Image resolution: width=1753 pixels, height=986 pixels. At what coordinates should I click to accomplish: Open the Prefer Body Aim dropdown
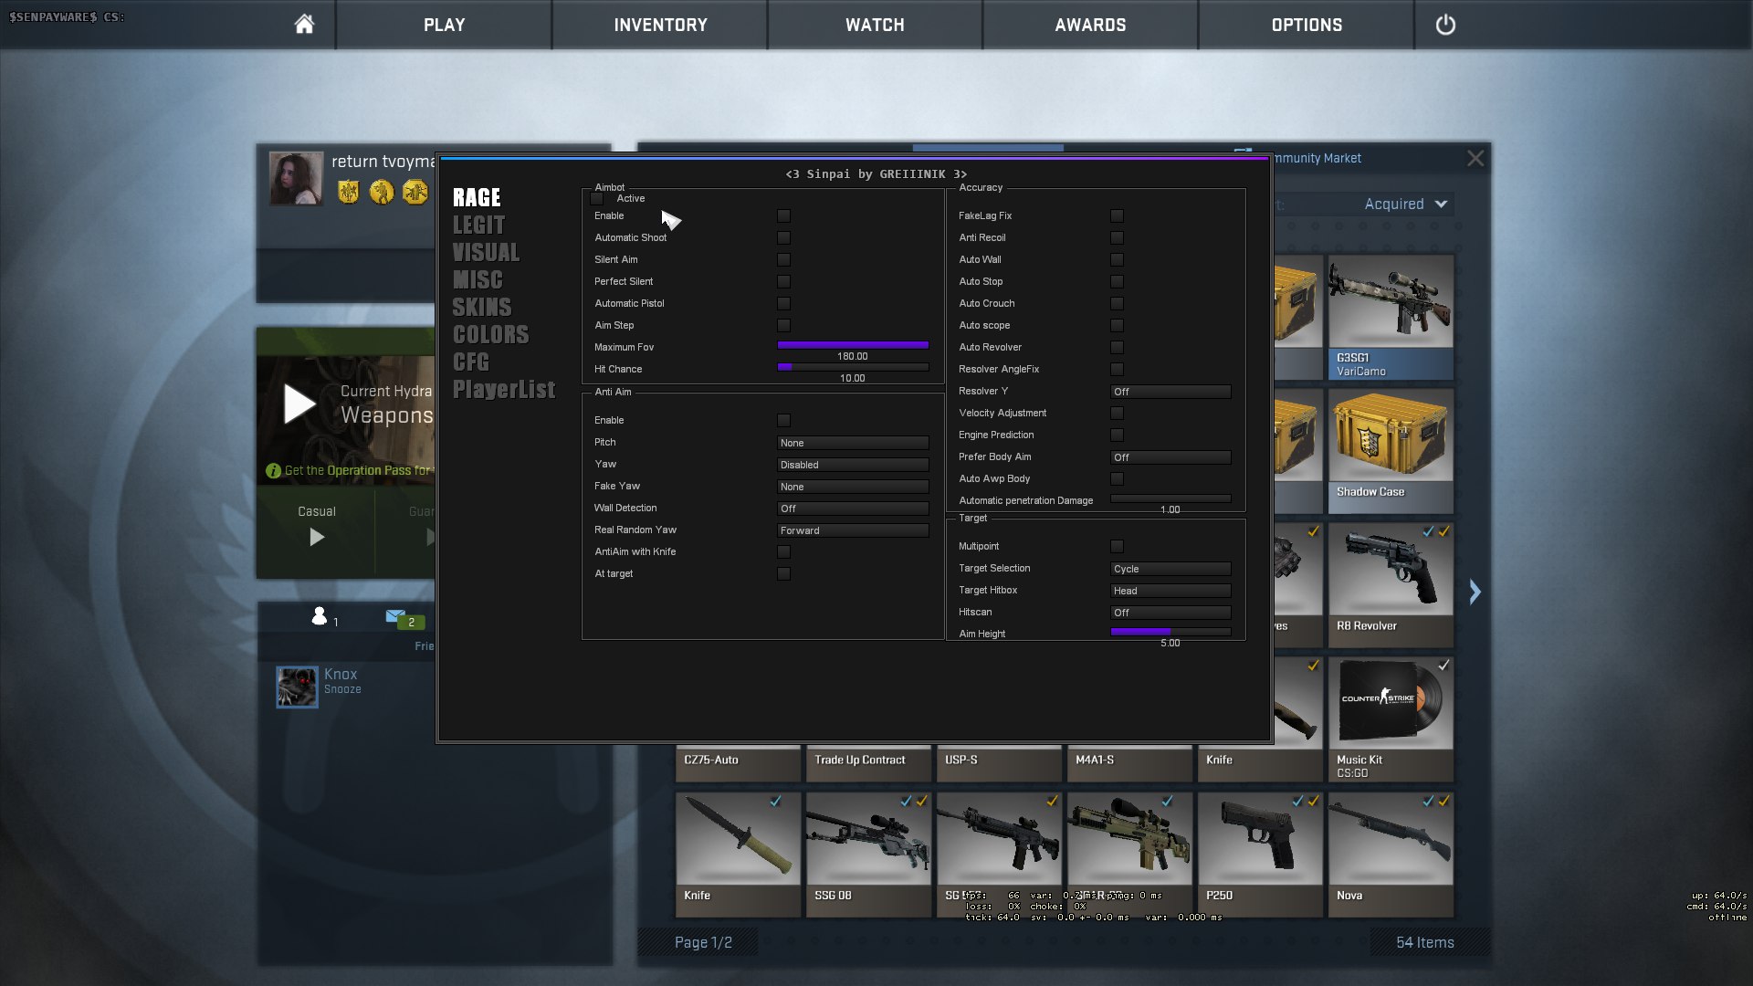click(x=1170, y=457)
